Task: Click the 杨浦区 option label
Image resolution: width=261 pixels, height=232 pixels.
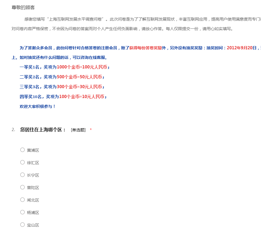Action: click(33, 213)
